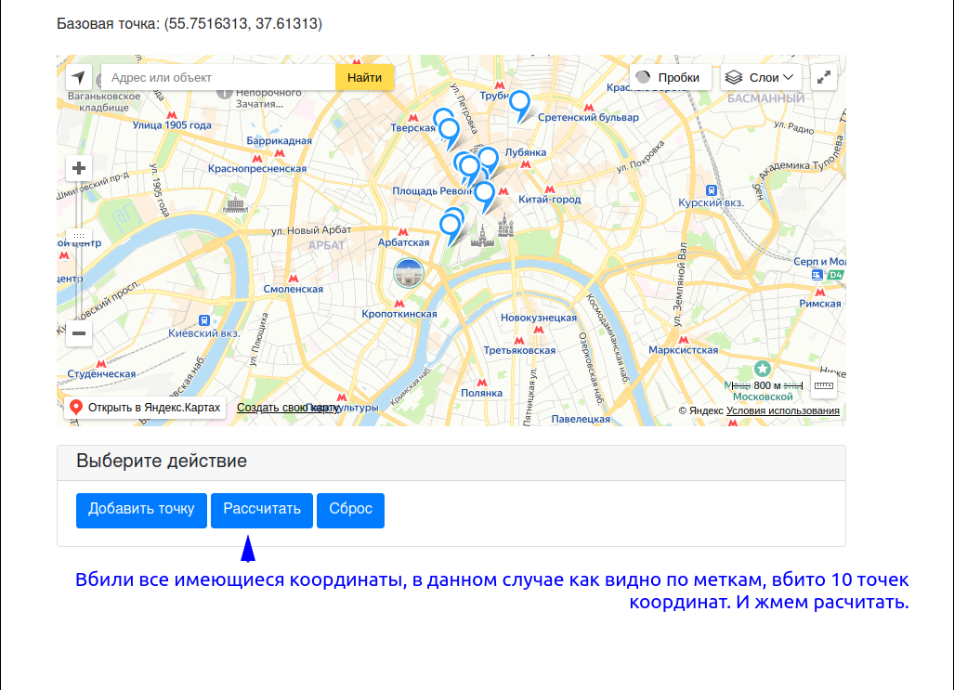Click the geolocation arrow icon
Viewport: 954px width, 690px height.
78,78
